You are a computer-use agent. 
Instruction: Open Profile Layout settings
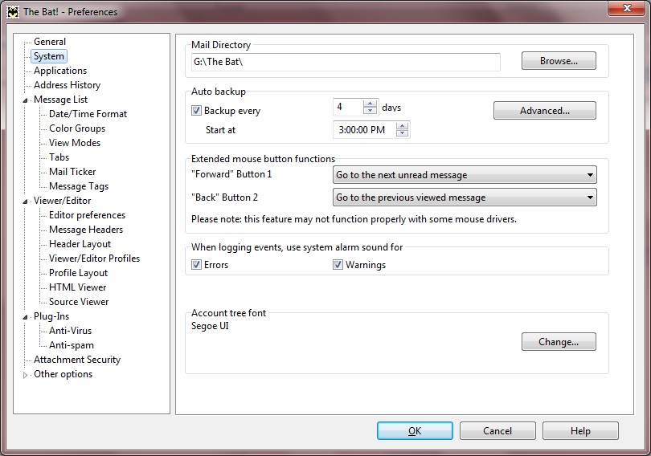[79, 273]
